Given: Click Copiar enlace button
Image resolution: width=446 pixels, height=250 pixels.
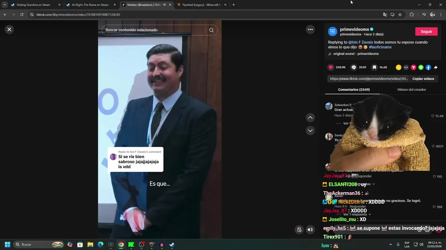Looking at the screenshot, I should coord(423,79).
